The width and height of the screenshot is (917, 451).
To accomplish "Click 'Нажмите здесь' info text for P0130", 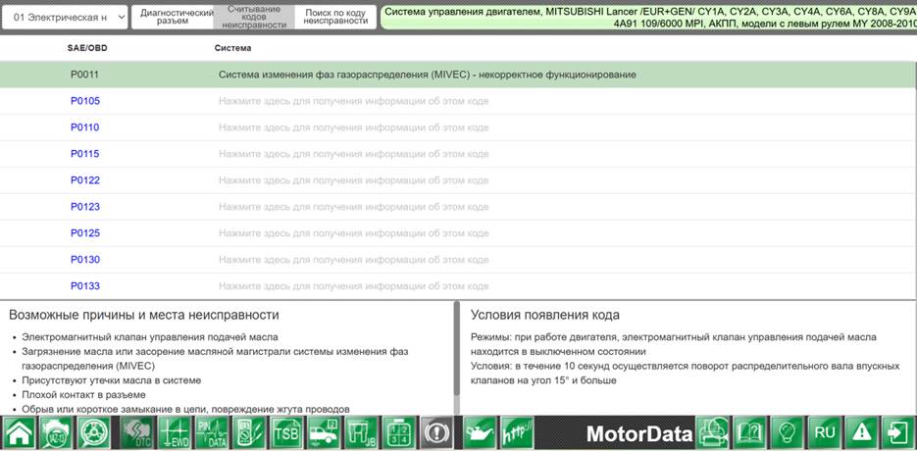I will [x=354, y=259].
